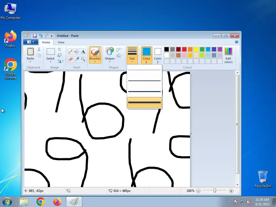Click the Redo arrow
Screen dimensions: 276x207
point(46,36)
